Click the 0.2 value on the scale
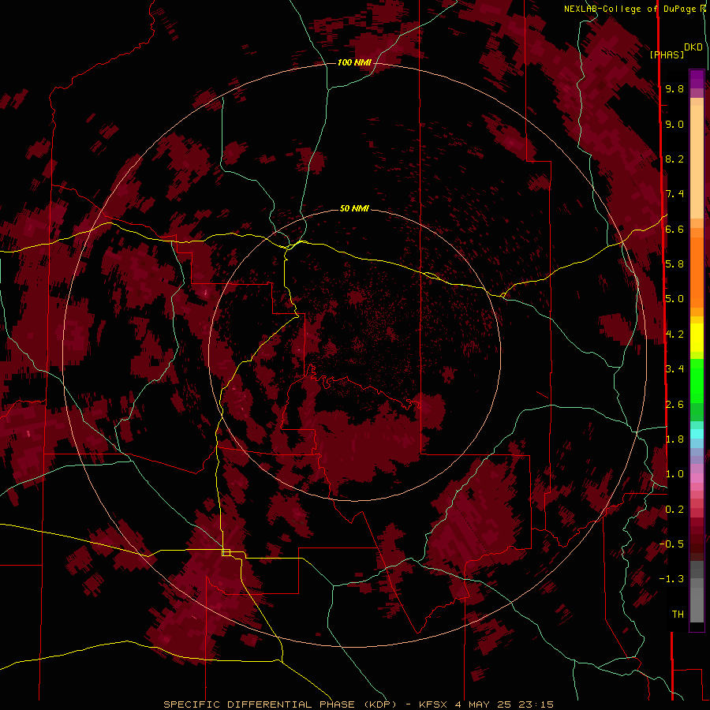 [x=674, y=509]
